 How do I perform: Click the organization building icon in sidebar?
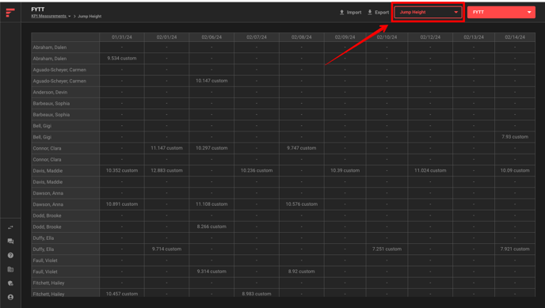click(10, 269)
